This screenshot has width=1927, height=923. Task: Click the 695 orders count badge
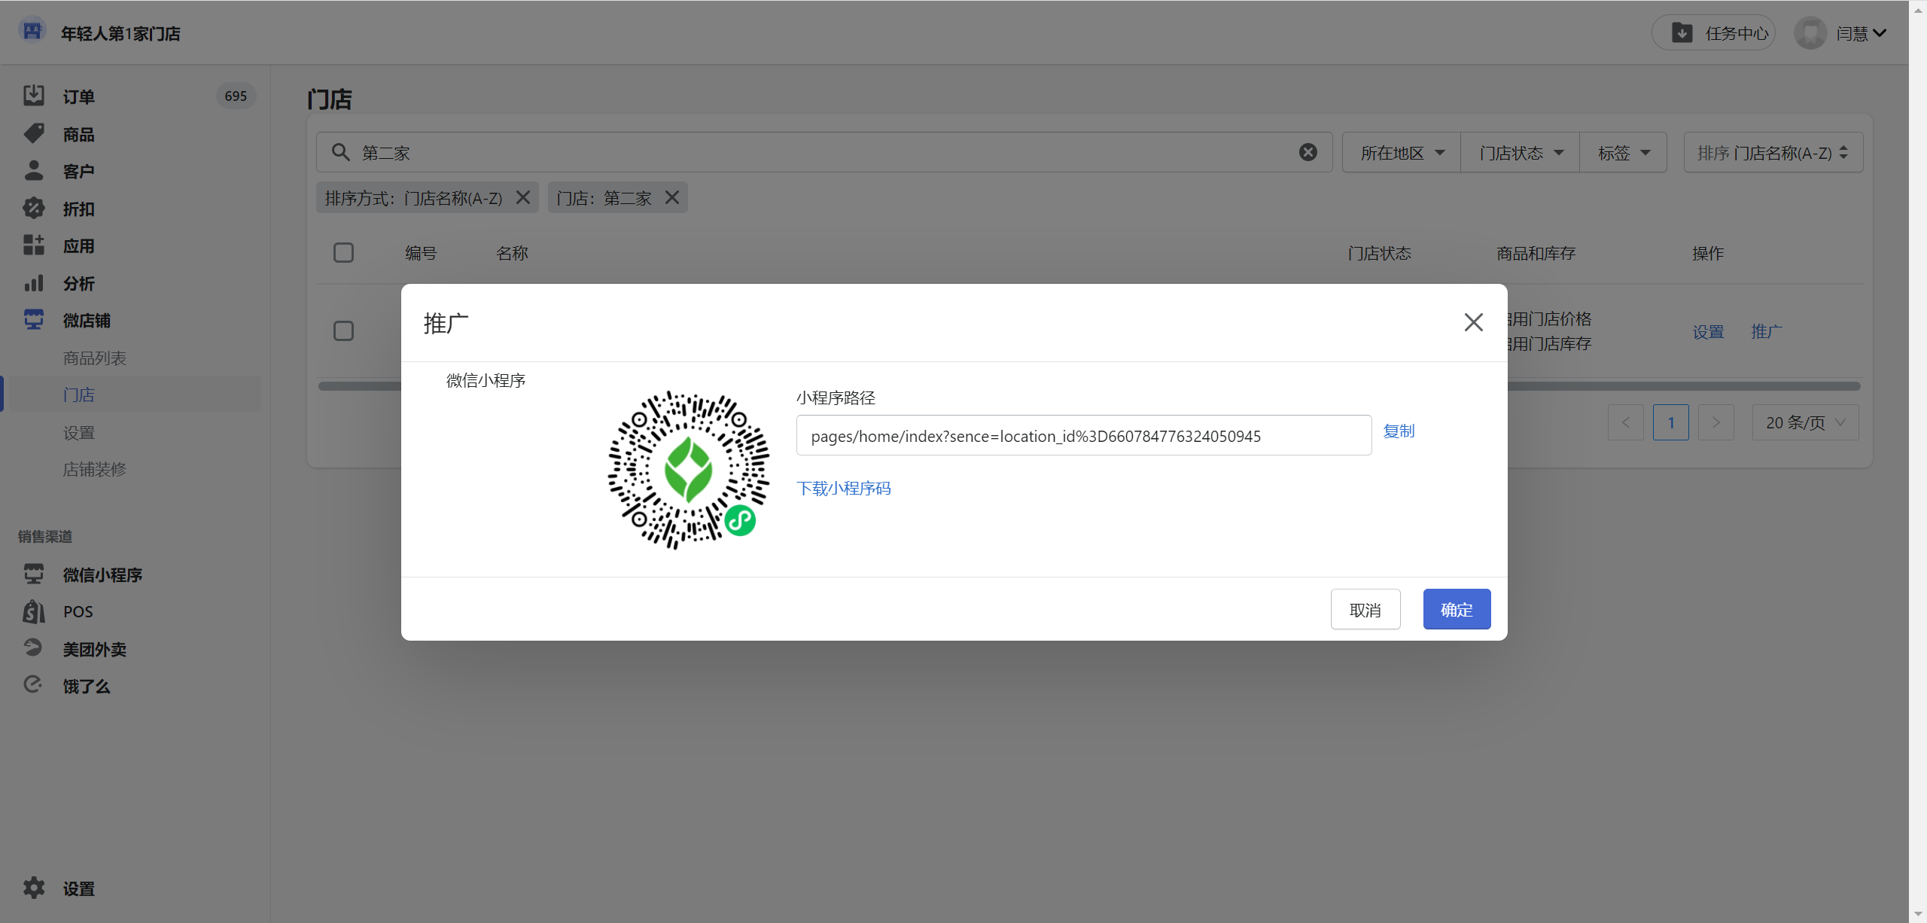click(x=236, y=96)
